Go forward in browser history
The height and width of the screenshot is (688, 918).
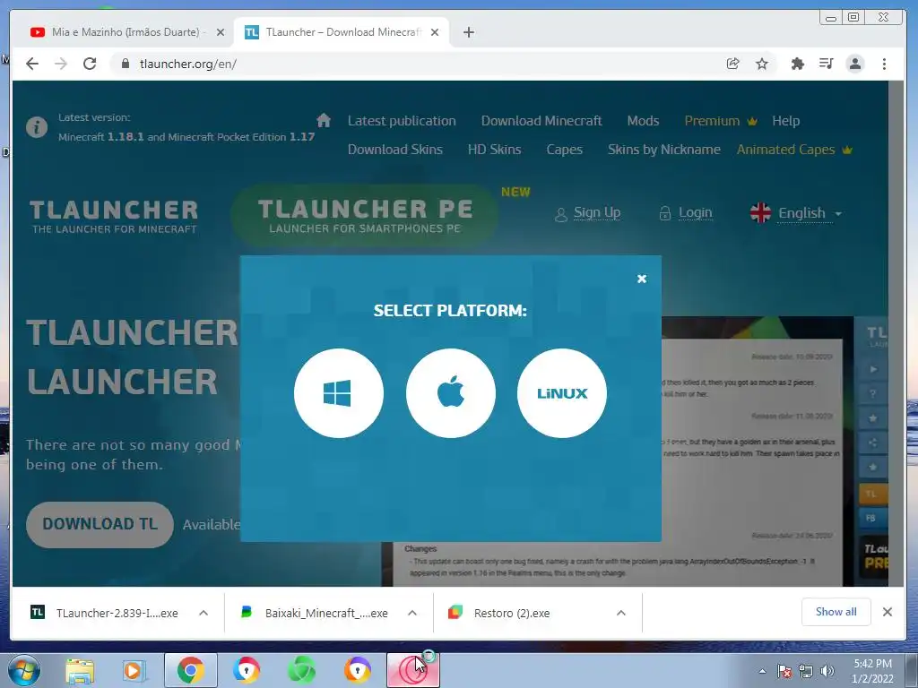click(x=61, y=64)
